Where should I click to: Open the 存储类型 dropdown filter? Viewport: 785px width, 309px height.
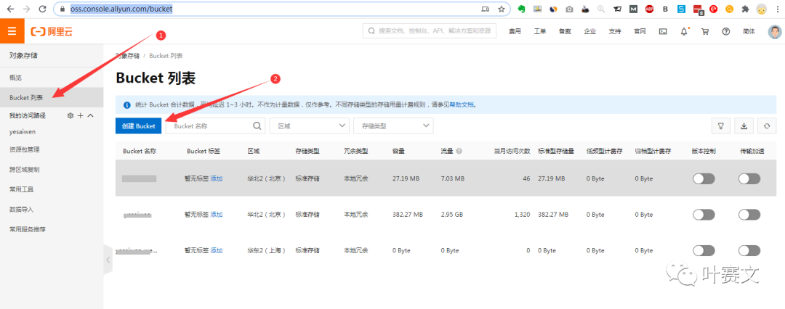coord(393,126)
